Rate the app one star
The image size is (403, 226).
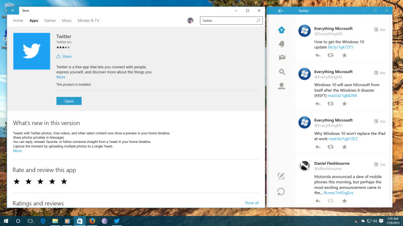[x=17, y=182]
